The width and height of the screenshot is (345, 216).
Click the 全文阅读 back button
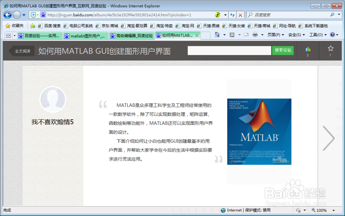pos(22,51)
